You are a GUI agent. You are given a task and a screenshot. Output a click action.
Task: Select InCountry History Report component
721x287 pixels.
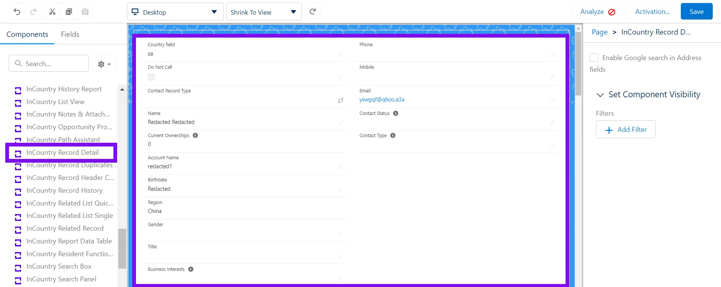point(64,89)
